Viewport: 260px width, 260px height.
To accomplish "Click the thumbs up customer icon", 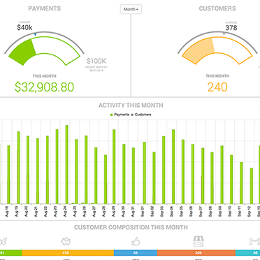I will point(136,242).
